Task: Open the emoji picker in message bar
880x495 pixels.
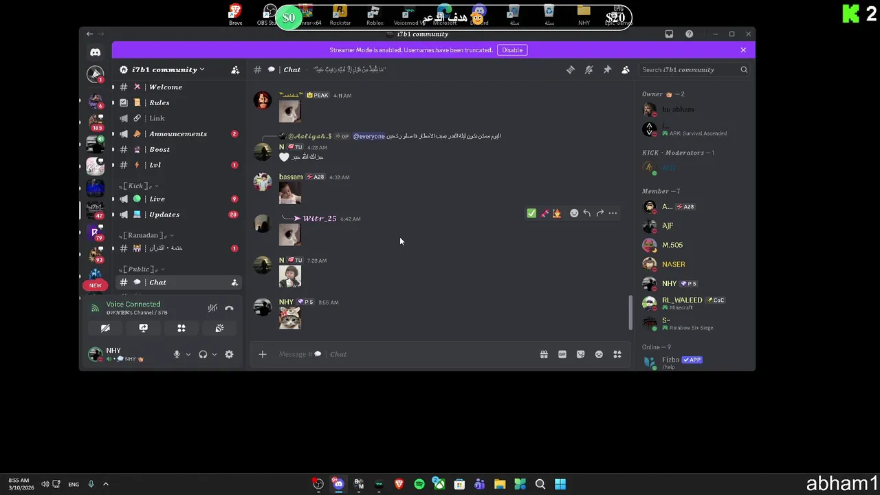Action: (x=599, y=354)
